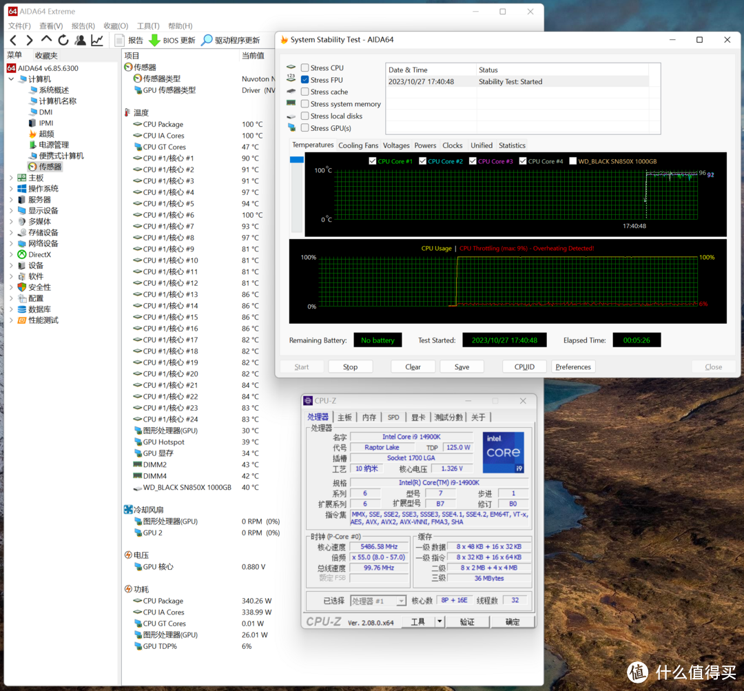Open the user/favorites person icon in toolbar
The height and width of the screenshot is (691, 744).
click(80, 41)
